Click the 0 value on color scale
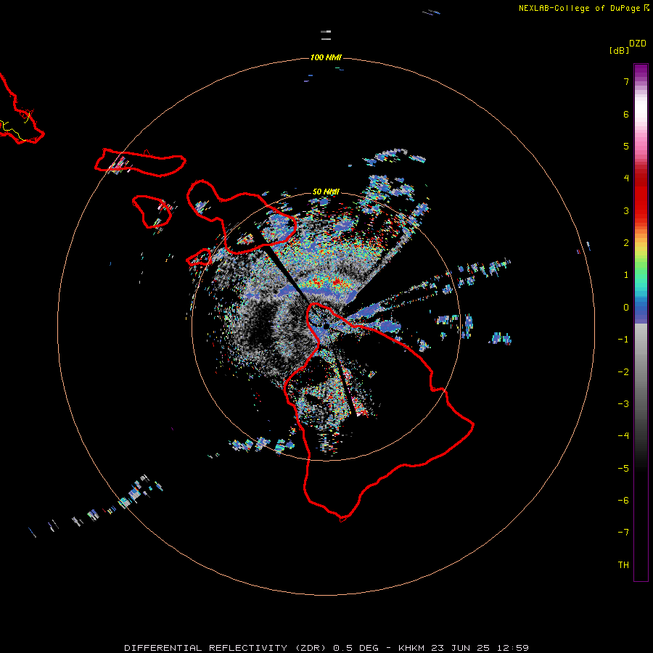Screen dimensions: 653x653 point(626,308)
